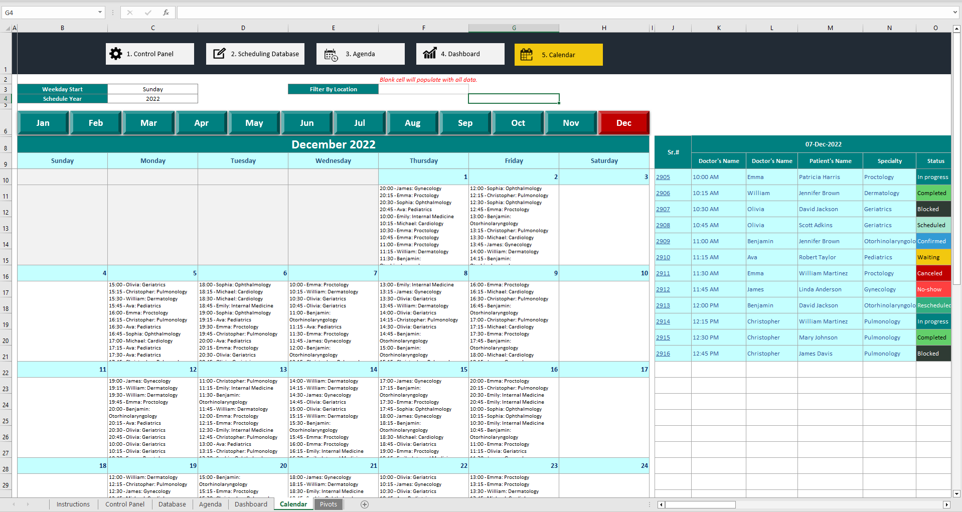Click the Schedule Year value 2022
This screenshot has width=962, height=512.
[153, 99]
